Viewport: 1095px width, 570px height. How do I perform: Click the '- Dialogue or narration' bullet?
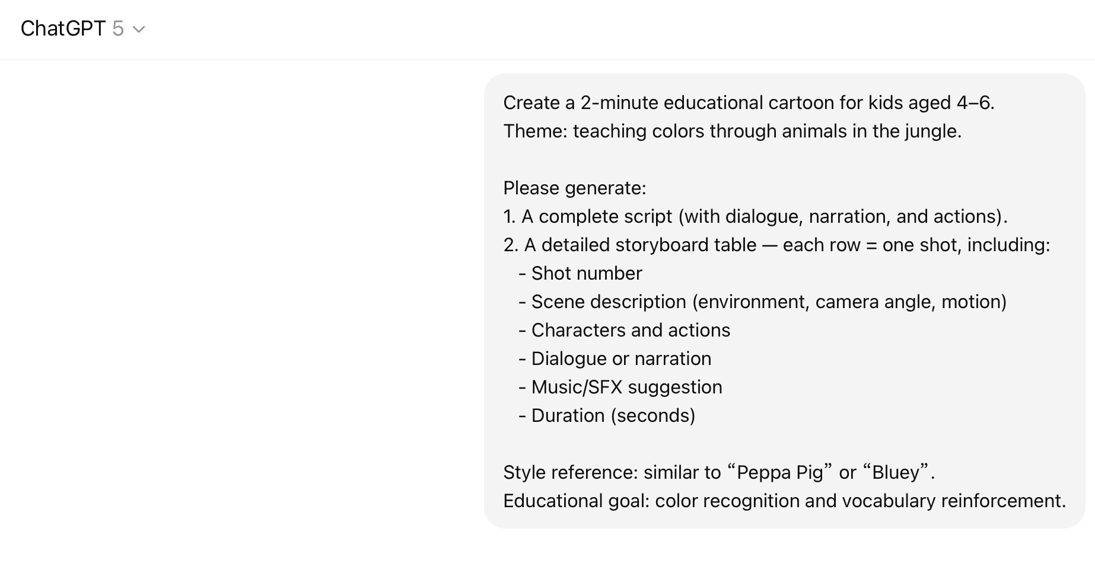[615, 358]
